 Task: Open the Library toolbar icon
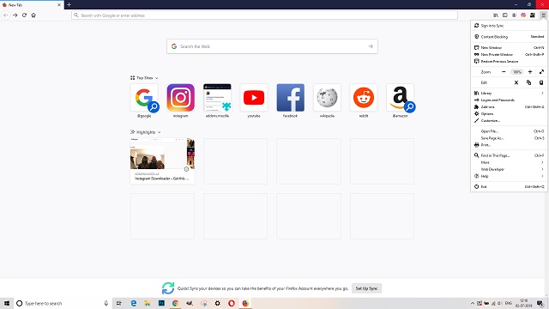pyautogui.click(x=496, y=15)
